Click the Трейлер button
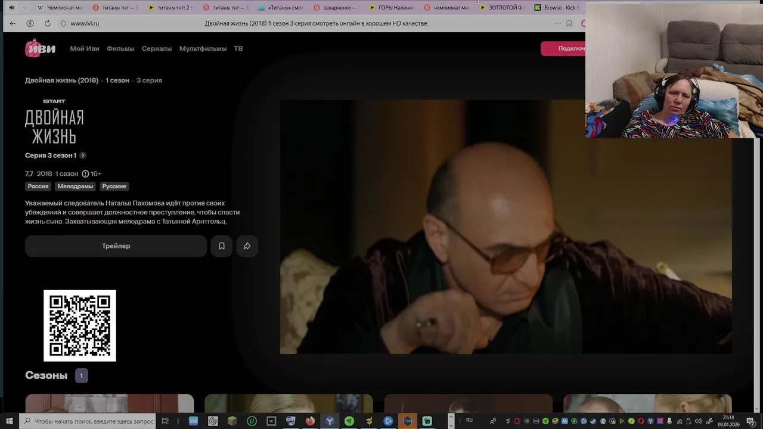 116,246
